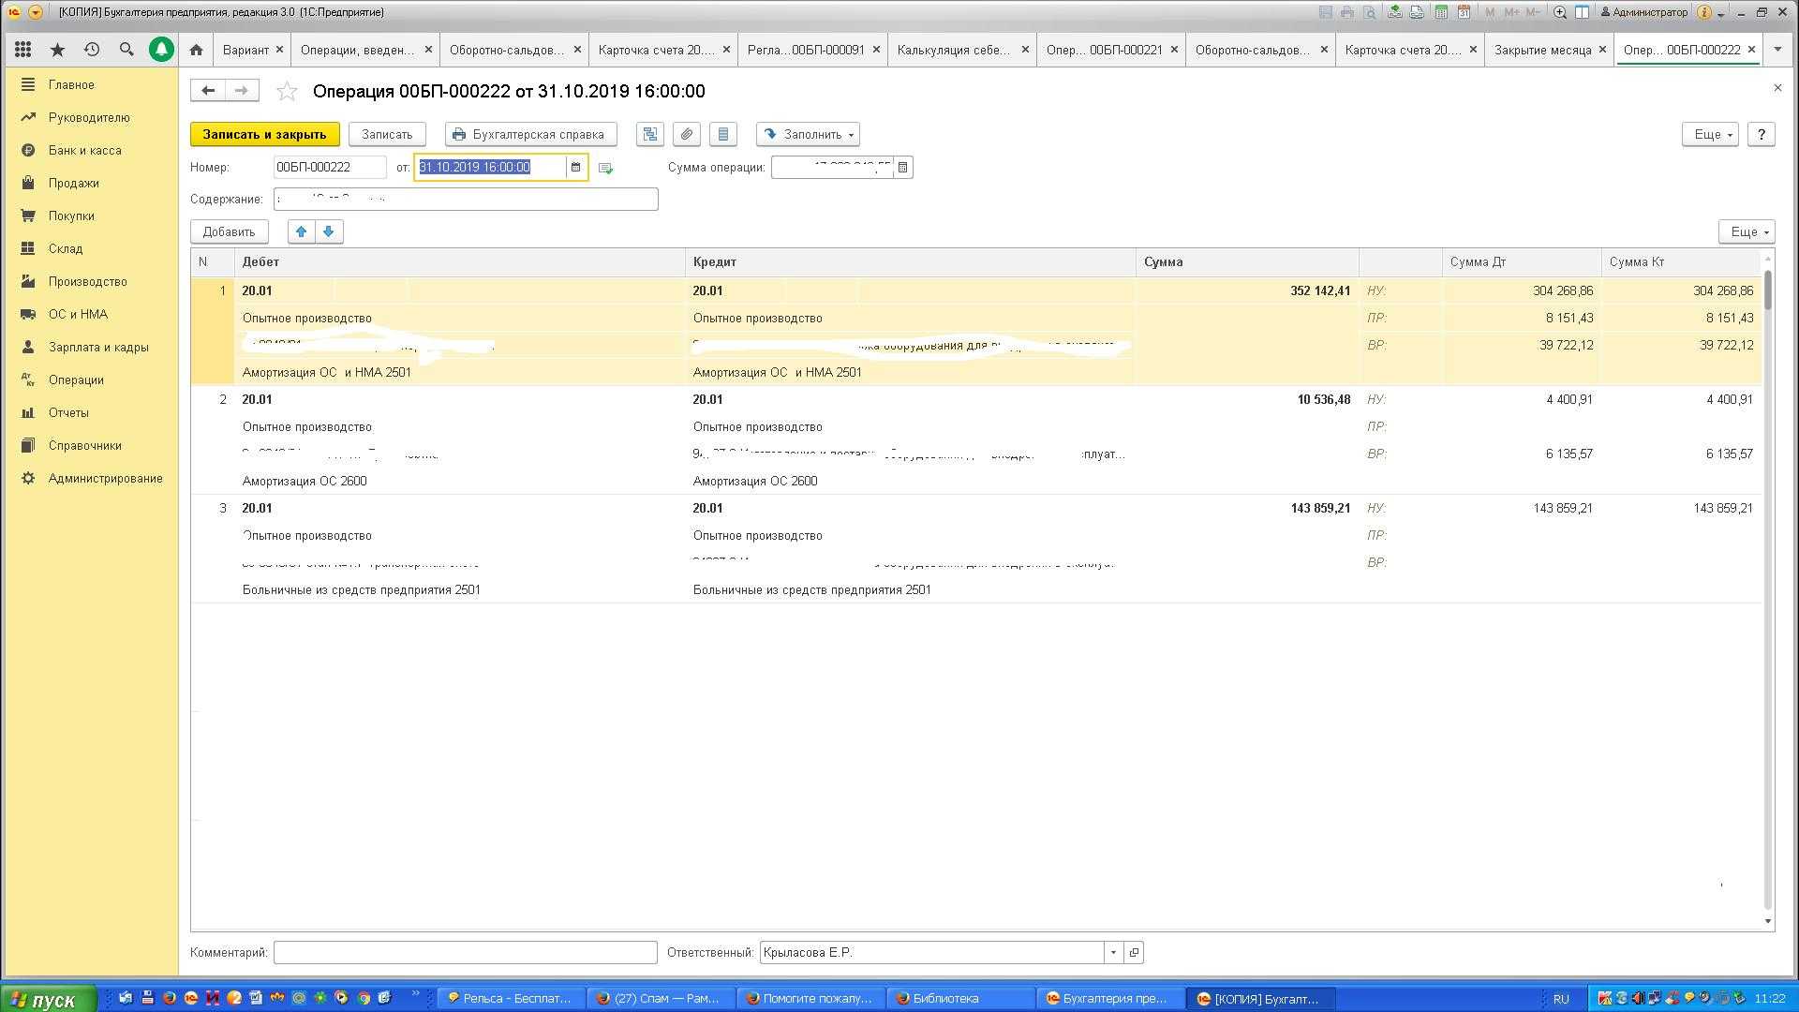Screen dimensions: 1799x1012
Task: Open the пуск Start button
Action: (x=49, y=999)
